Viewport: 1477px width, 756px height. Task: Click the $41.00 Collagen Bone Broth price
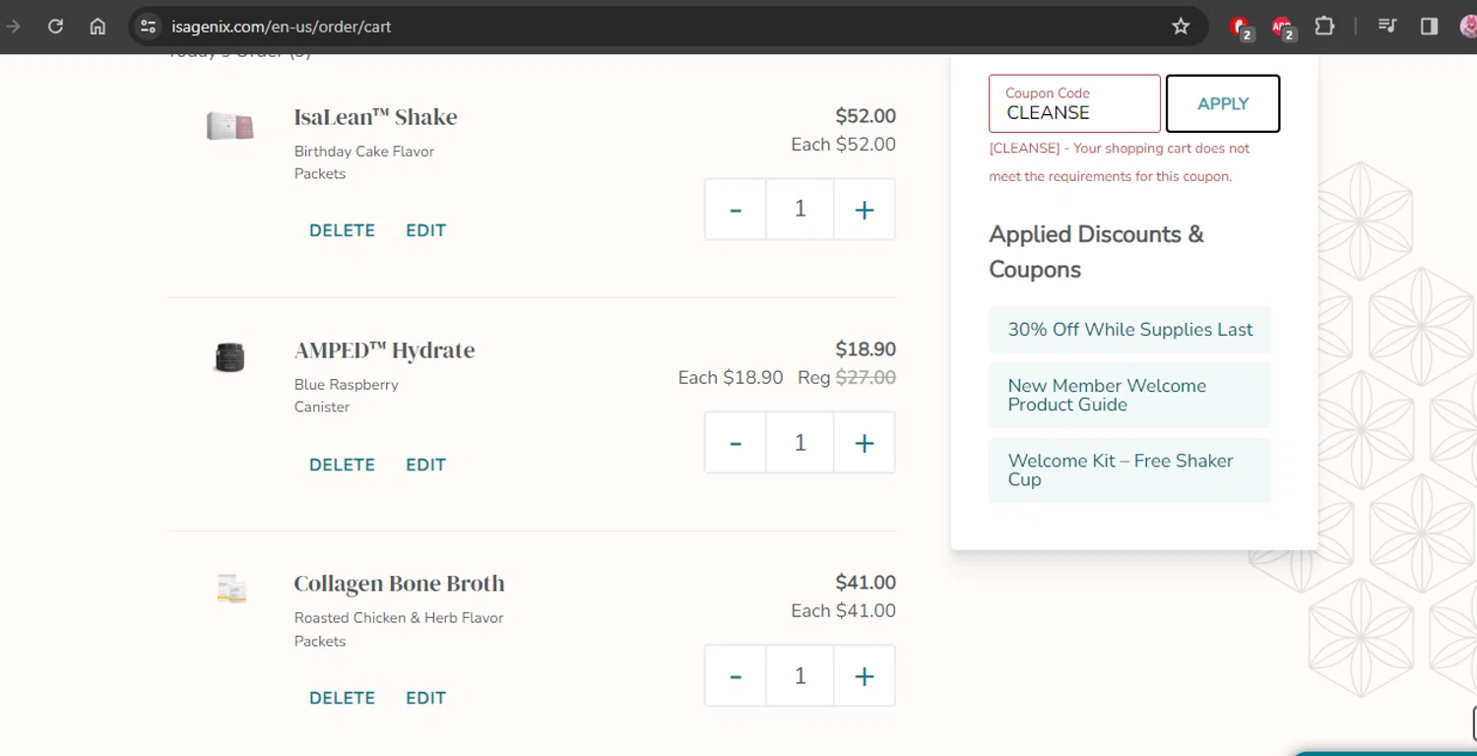866,583
